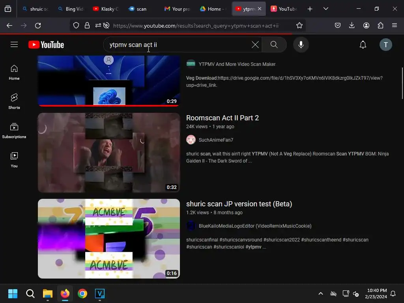
Task: Open Firefox application menu
Action: pyautogui.click(x=395, y=26)
